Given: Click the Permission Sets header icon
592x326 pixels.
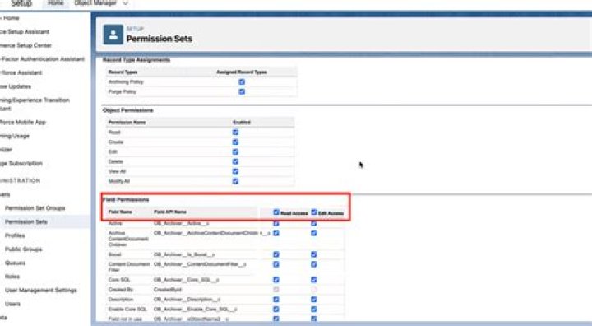Looking at the screenshot, I should (x=113, y=35).
